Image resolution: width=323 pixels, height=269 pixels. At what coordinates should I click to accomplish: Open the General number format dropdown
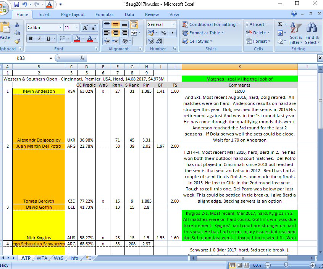[174, 24]
